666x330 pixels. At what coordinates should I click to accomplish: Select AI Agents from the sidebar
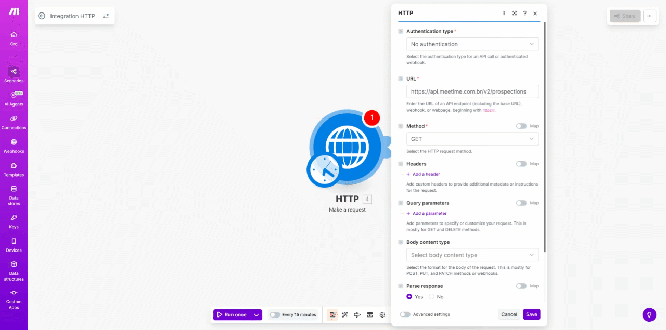tap(14, 98)
